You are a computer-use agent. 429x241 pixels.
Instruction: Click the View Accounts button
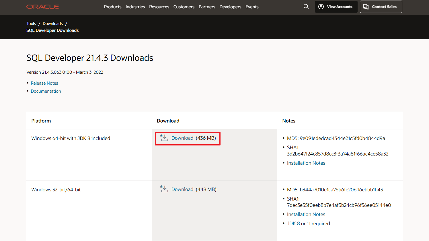tap(336, 7)
